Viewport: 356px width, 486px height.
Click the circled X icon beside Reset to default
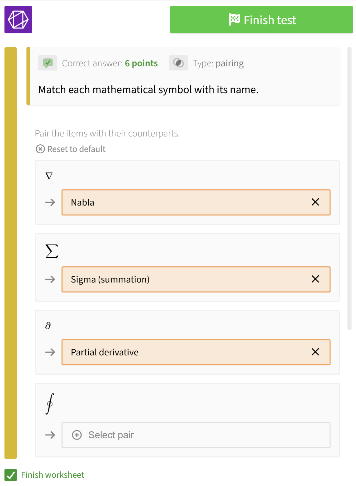(x=40, y=149)
